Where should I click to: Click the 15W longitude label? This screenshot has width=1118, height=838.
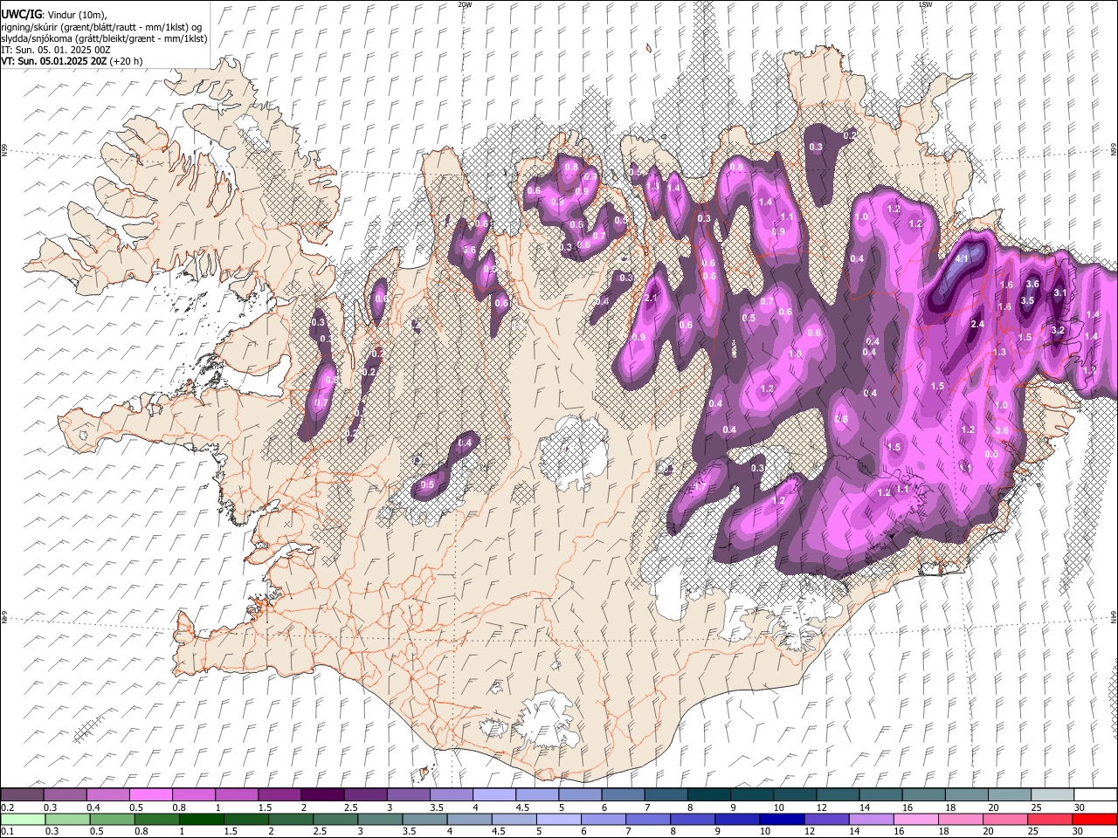tap(925, 4)
